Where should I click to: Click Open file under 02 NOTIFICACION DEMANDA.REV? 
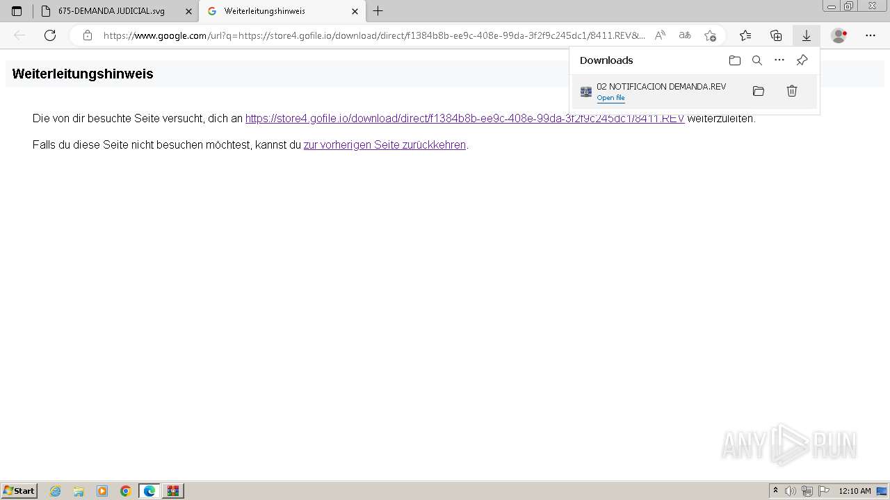pyautogui.click(x=610, y=98)
